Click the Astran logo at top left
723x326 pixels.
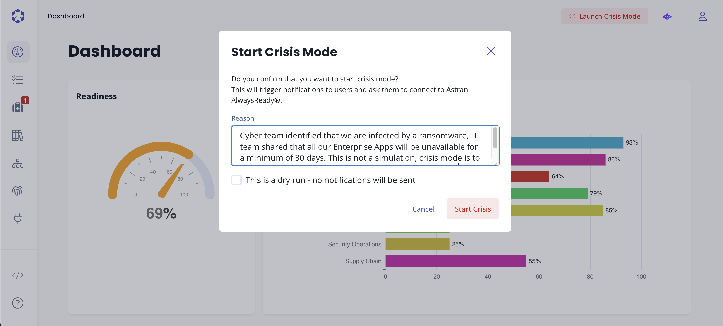(x=18, y=16)
